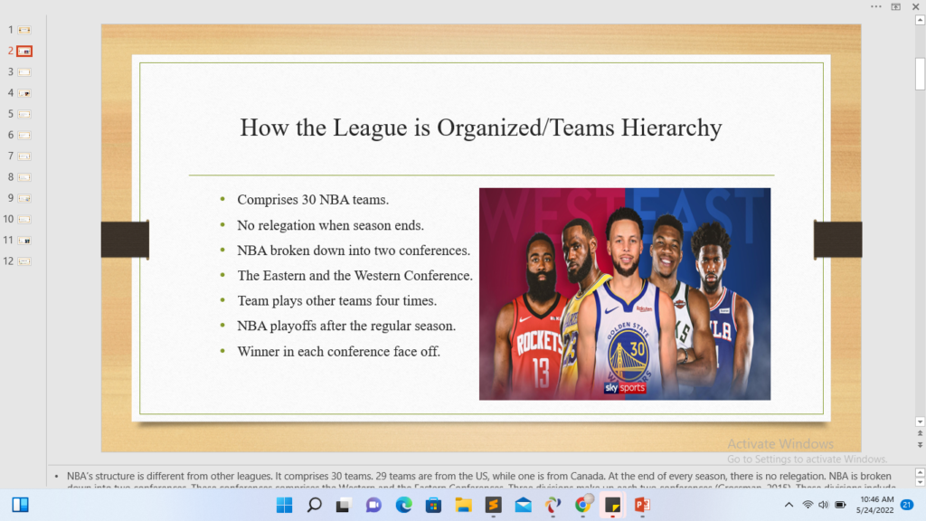
Task: Open Wi-Fi quick settings from the tray
Action: pyautogui.click(x=808, y=505)
